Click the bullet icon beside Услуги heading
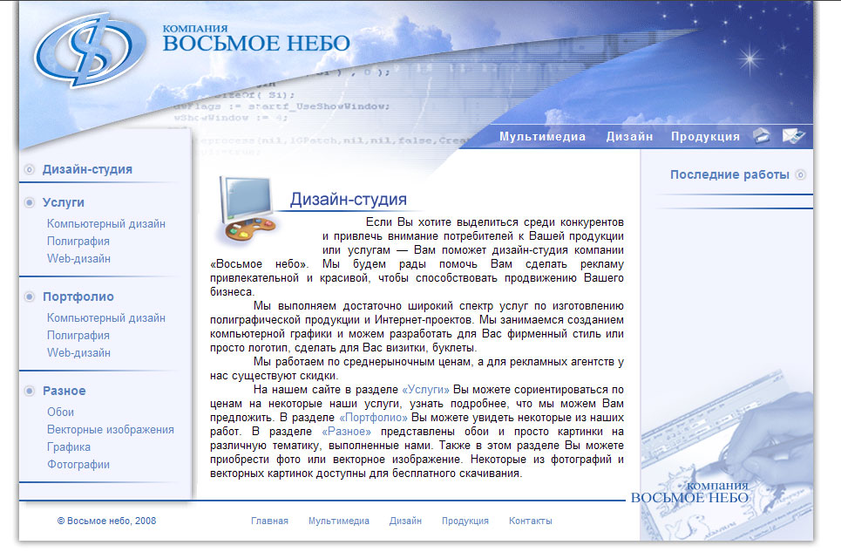Image resolution: width=841 pixels, height=552 pixels. [30, 202]
